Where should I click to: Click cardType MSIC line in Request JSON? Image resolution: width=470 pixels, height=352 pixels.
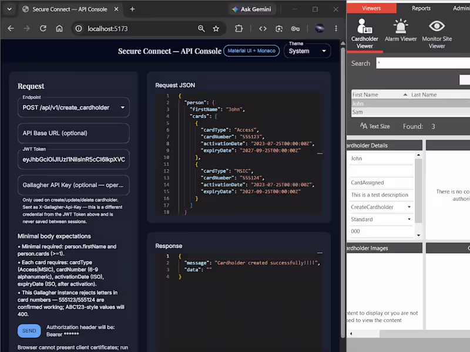point(227,171)
